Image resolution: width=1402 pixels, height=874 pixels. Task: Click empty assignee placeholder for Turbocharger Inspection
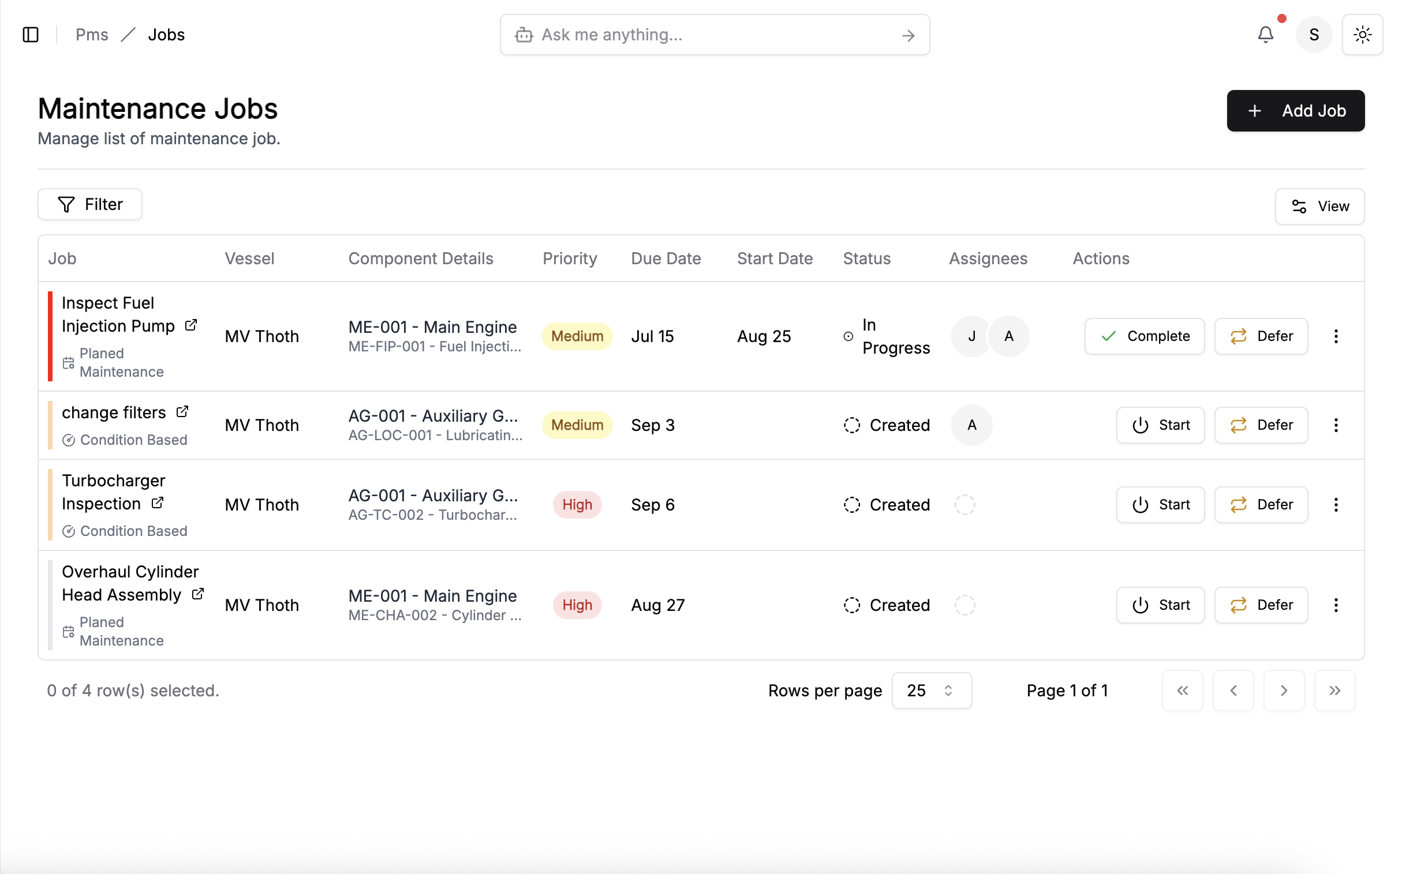point(964,505)
